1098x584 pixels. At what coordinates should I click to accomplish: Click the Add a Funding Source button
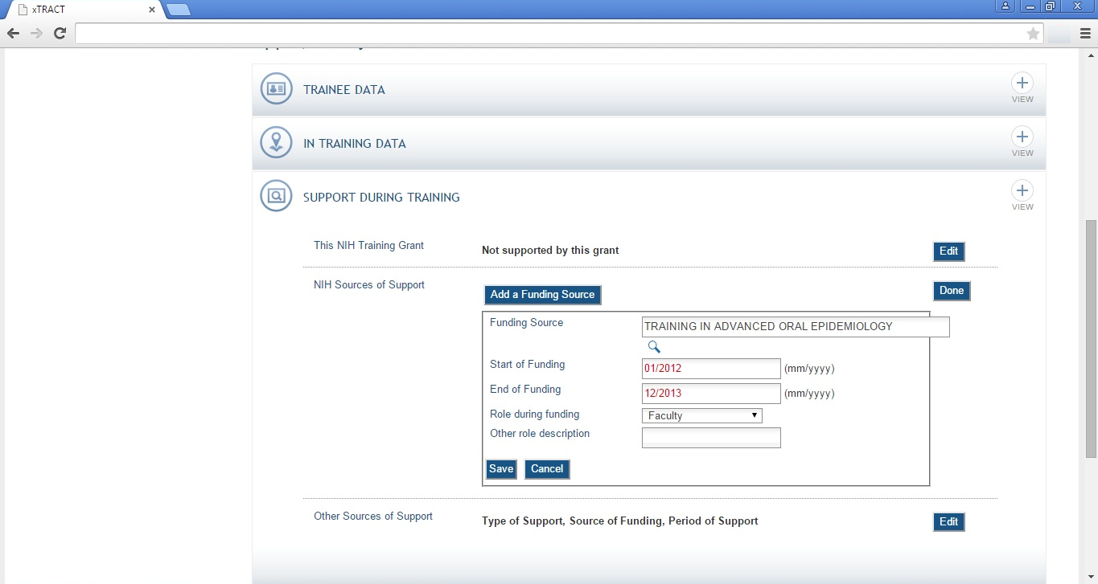542,295
